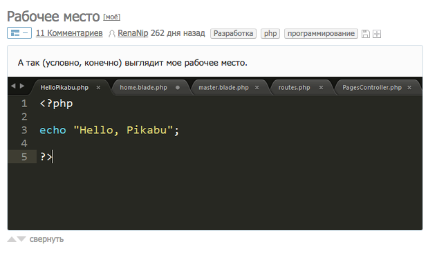The image size is (437, 255).
Task: Switch to the home.blade.php tab
Action: 144,88
